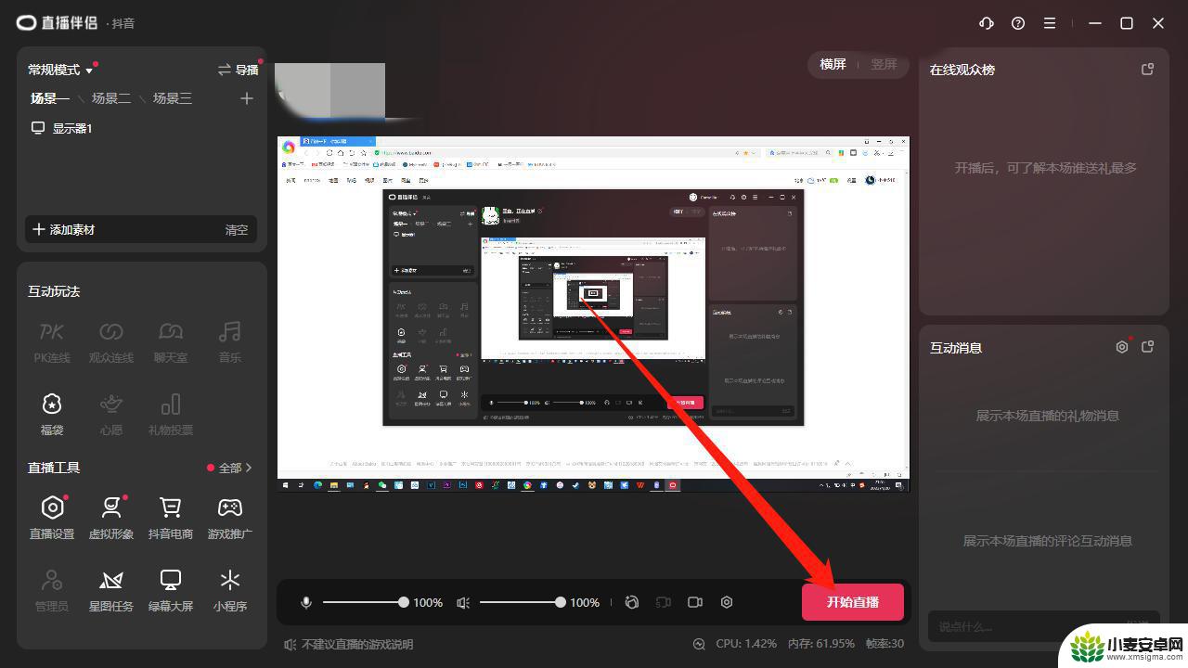Open 小程序 mini program tool

pos(230,590)
